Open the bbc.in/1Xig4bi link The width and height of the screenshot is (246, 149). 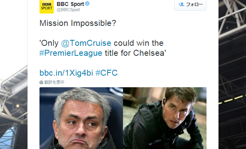click(x=66, y=73)
